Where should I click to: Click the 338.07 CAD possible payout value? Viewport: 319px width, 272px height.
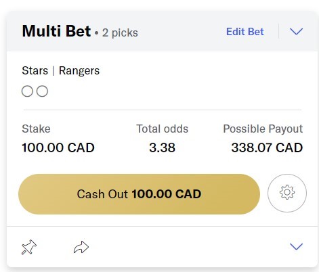pyautogui.click(x=267, y=148)
